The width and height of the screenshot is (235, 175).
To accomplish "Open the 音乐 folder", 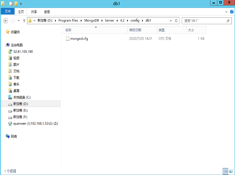I will point(16,84).
